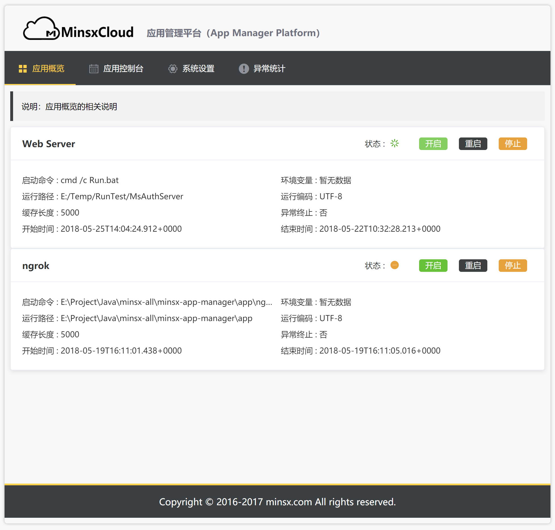Viewport: 555px width, 530px height.
Task: Click the gear icon for system settings
Action: click(x=173, y=69)
